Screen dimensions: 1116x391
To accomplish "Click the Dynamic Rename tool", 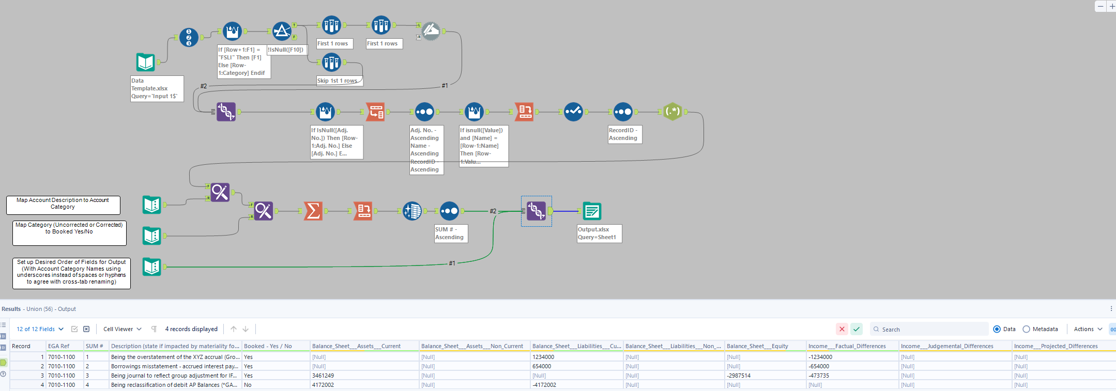I will (431, 31).
